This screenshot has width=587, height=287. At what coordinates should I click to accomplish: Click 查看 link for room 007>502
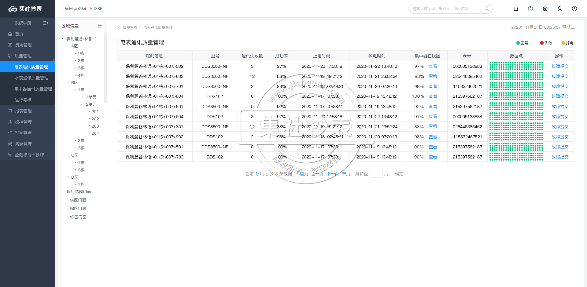click(x=433, y=66)
